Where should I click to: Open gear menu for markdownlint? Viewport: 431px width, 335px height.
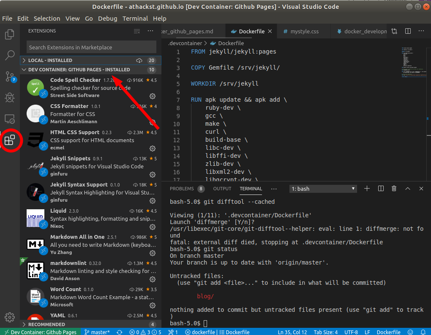click(153, 279)
